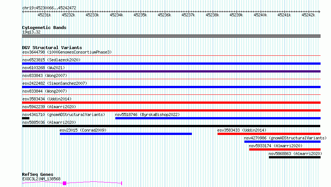Select the RefSeq Genes track title
This screenshot has height=187, width=331.
click(x=38, y=174)
